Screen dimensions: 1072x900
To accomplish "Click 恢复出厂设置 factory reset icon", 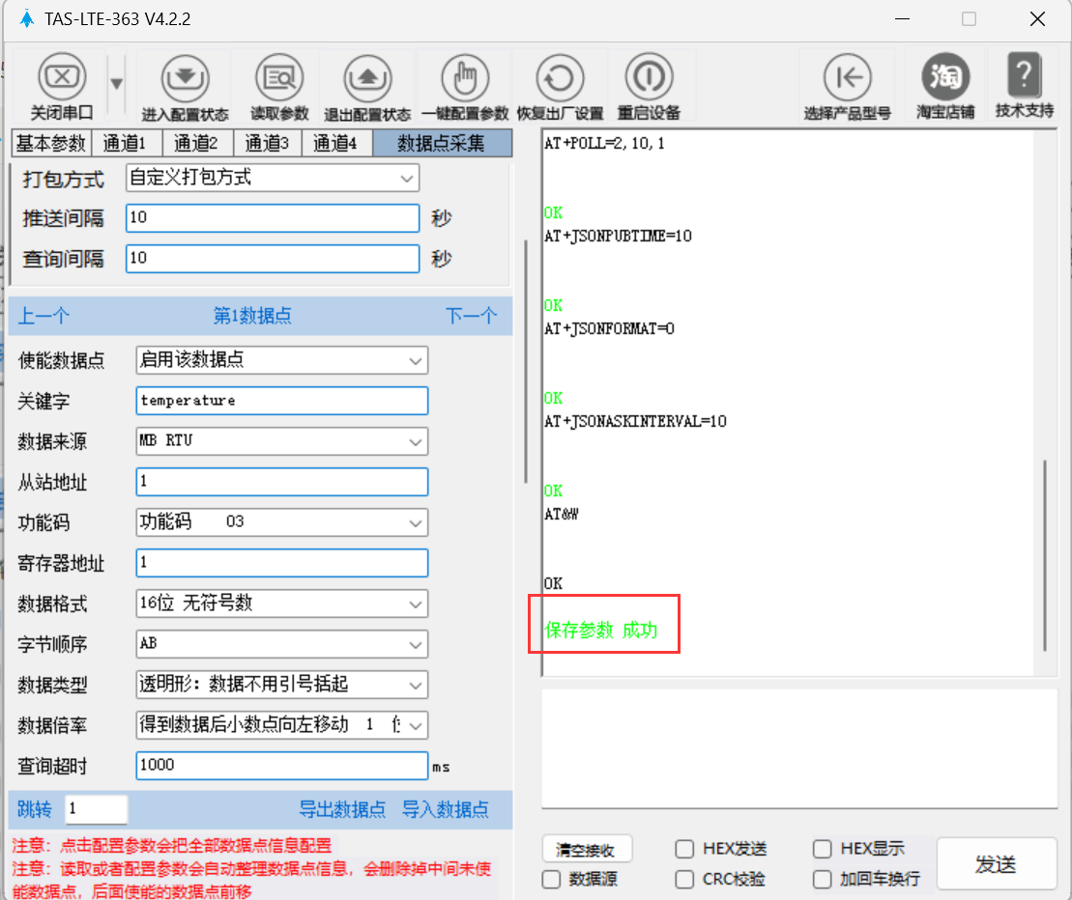I will [560, 78].
